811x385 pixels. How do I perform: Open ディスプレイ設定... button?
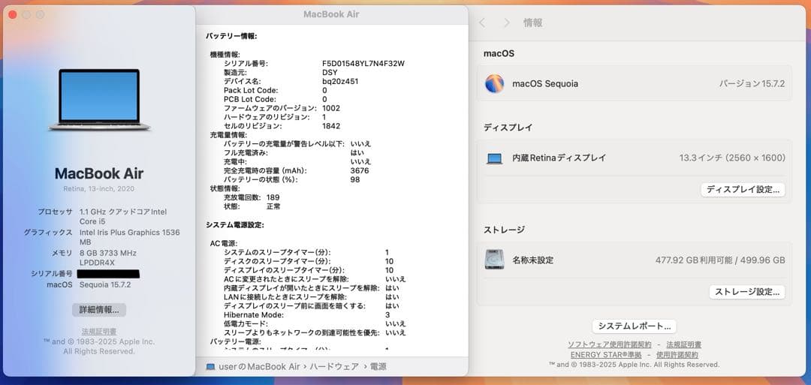tap(743, 190)
